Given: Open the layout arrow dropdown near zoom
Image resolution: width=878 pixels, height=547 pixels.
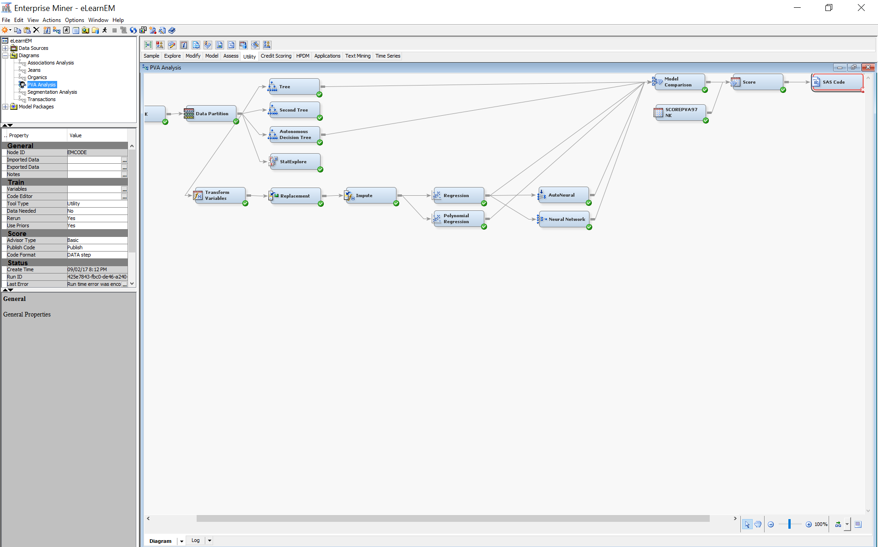Looking at the screenshot, I should [847, 524].
